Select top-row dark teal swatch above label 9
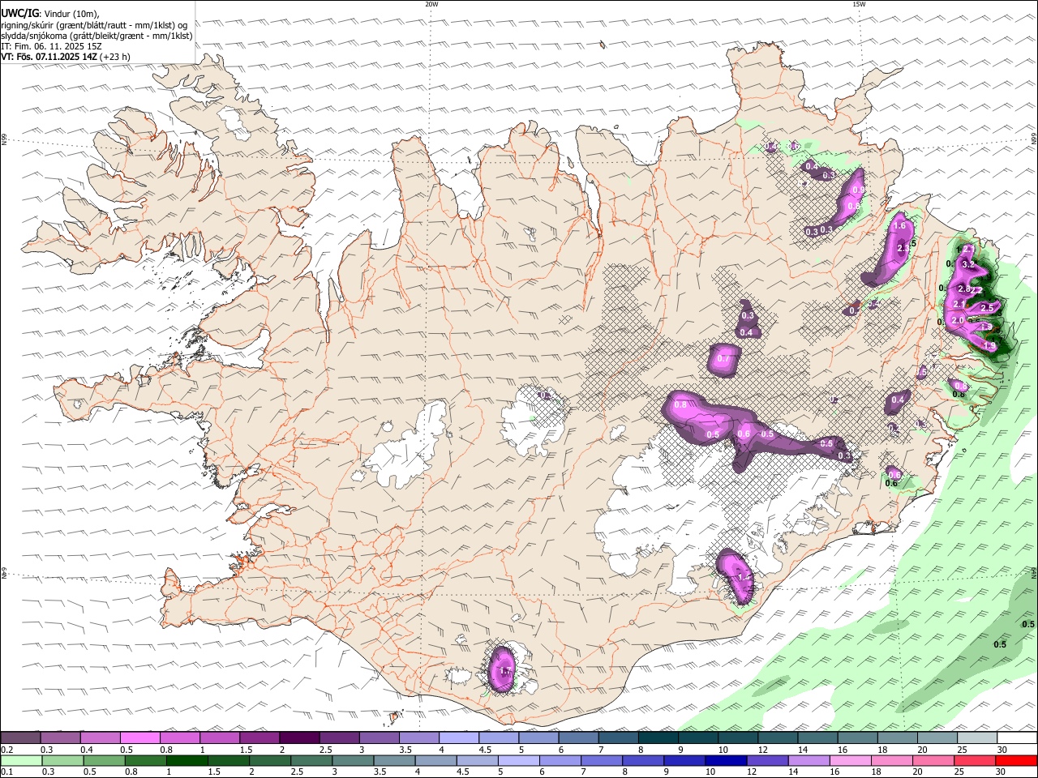Image resolution: width=1038 pixels, height=778 pixels. [x=697, y=737]
